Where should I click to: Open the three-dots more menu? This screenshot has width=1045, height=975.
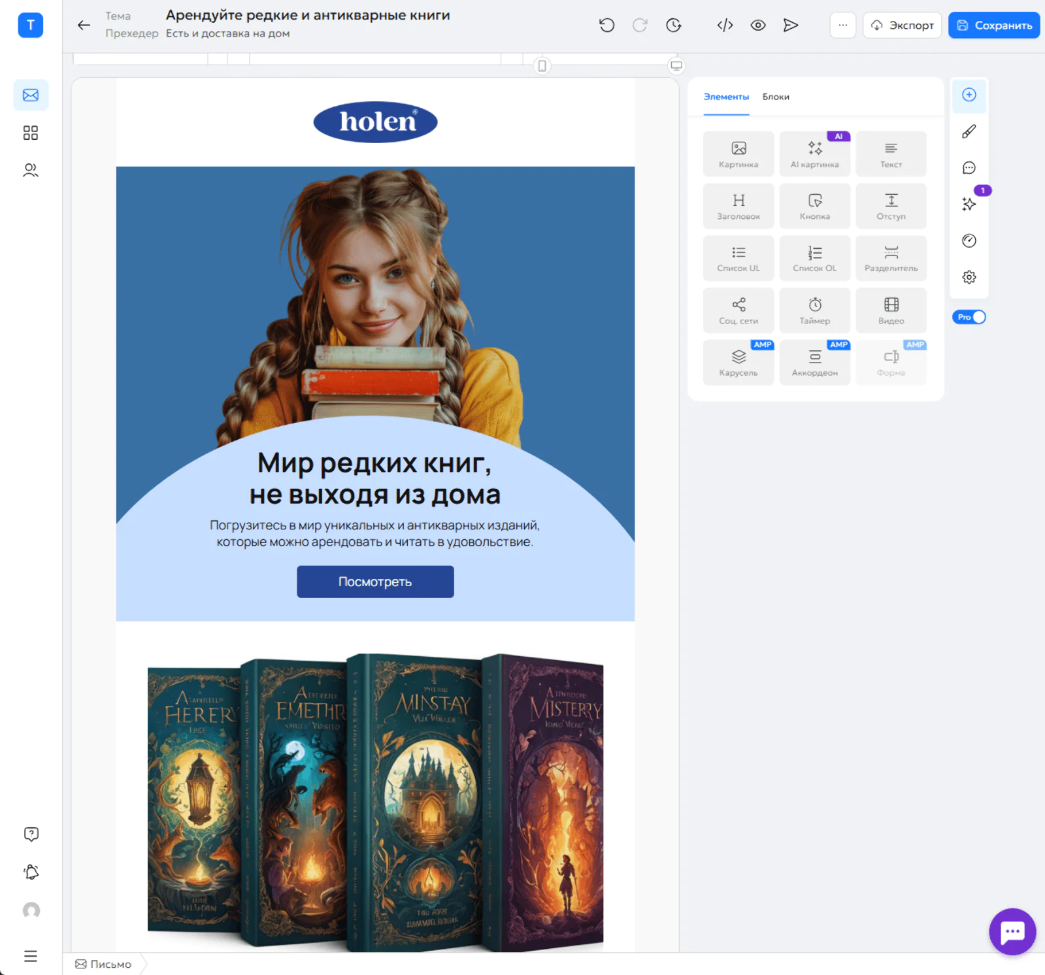tap(843, 25)
